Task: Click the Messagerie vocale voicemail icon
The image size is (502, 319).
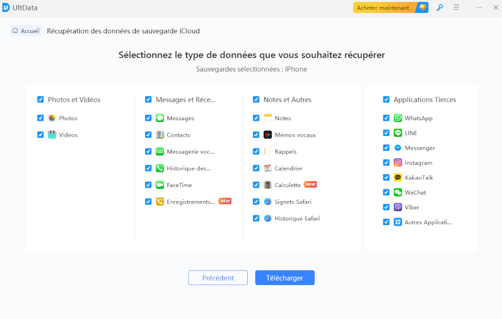Action: 160,151
